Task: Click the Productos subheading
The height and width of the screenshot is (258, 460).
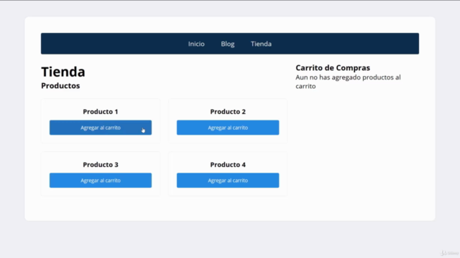Action: pos(60,86)
